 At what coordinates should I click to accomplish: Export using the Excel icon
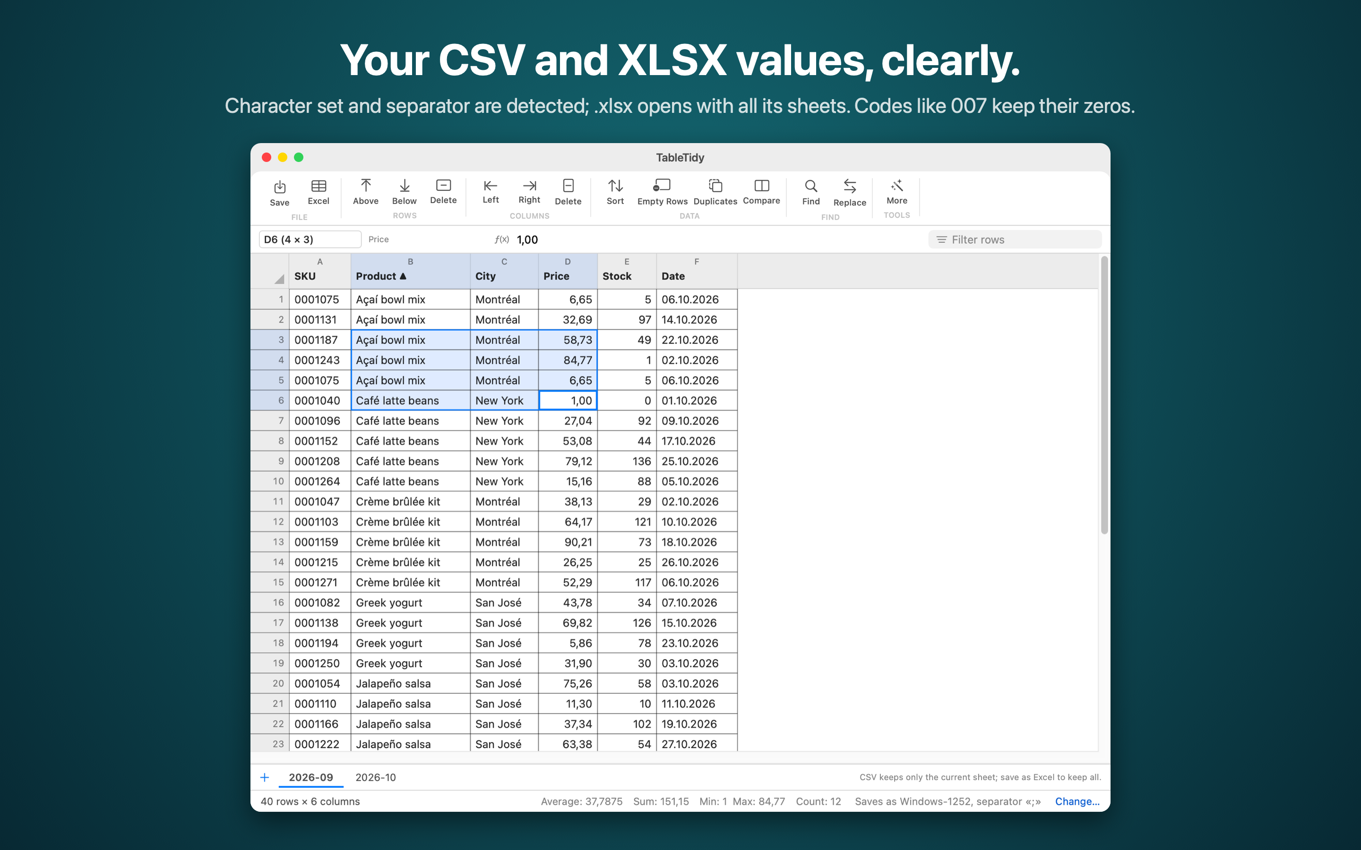[x=319, y=192]
